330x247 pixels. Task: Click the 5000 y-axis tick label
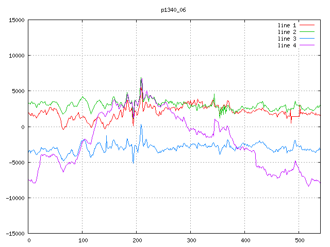18,91
